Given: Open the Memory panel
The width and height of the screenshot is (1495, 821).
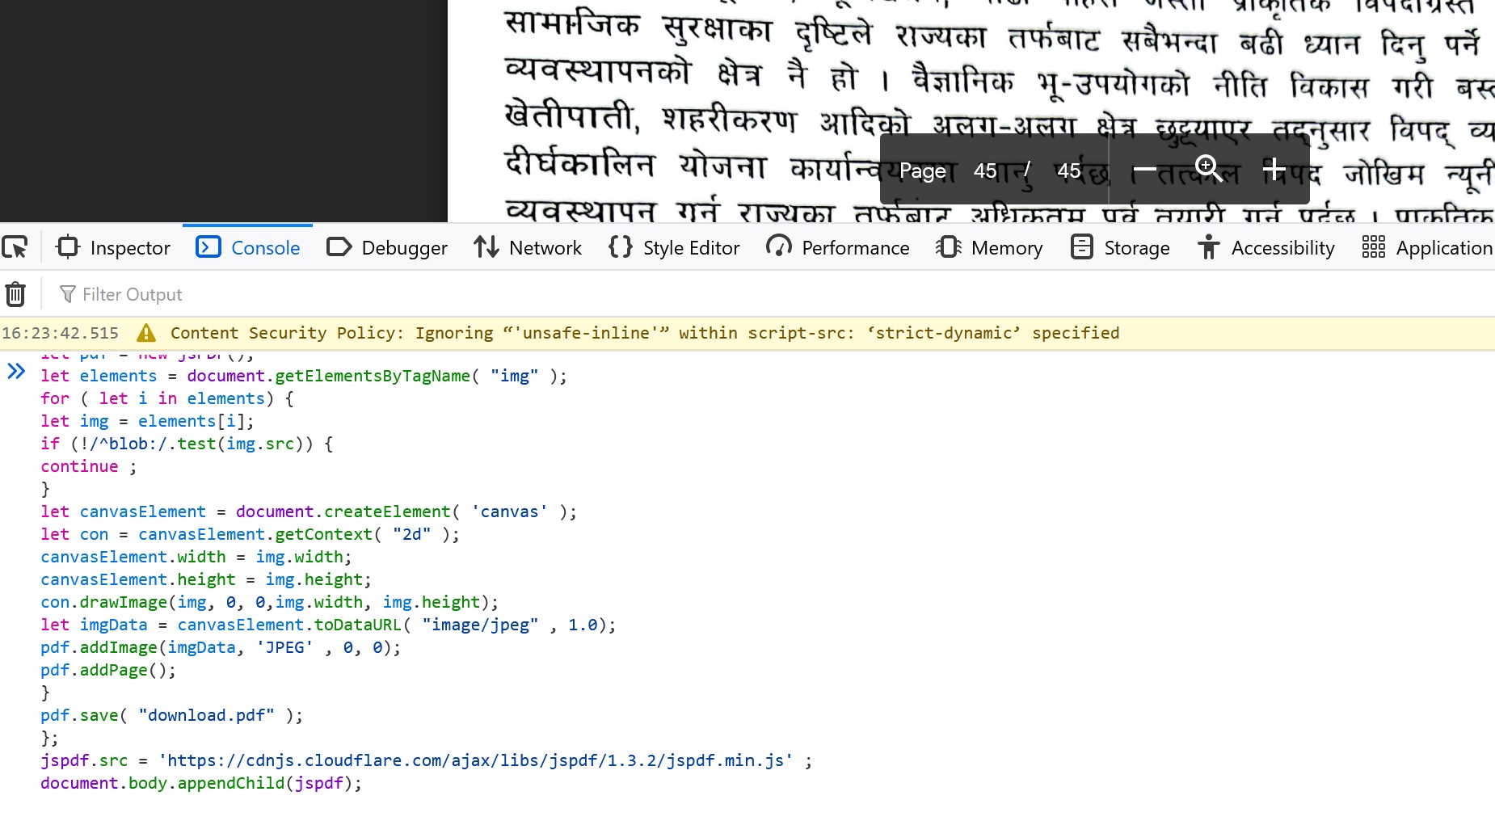Looking at the screenshot, I should click(989, 247).
